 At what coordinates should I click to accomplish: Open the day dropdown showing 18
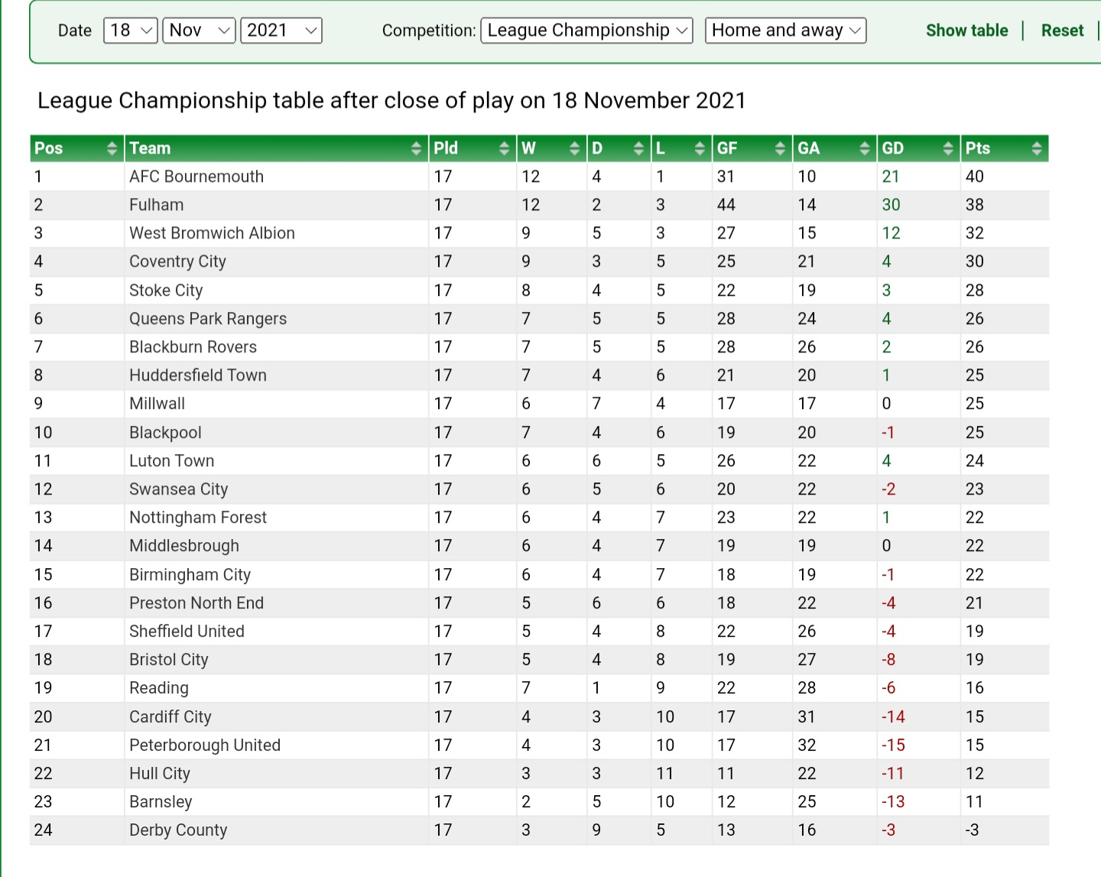click(131, 31)
